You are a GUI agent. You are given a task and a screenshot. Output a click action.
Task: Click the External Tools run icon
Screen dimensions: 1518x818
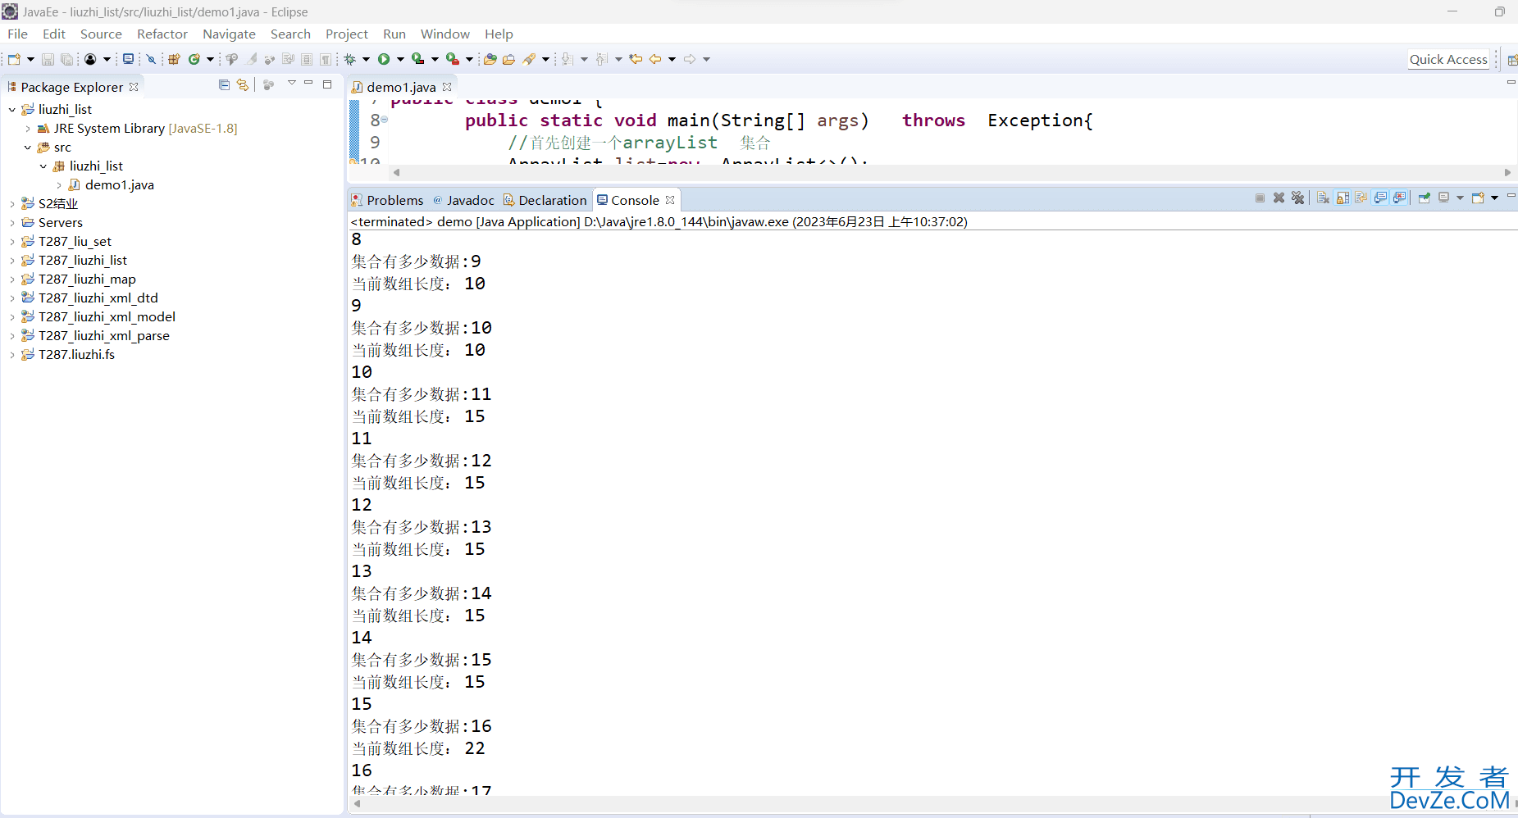453,59
